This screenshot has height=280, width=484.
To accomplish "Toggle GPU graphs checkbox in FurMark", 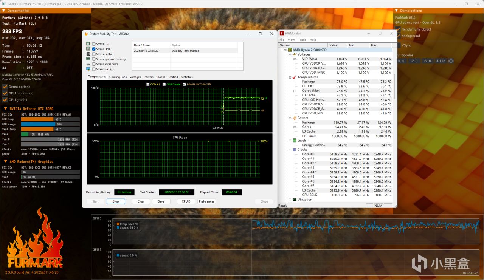I will click(5, 100).
